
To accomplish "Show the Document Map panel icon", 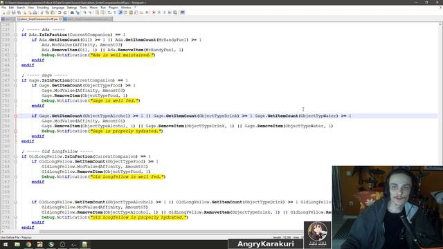I will pyautogui.click(x=131, y=12).
